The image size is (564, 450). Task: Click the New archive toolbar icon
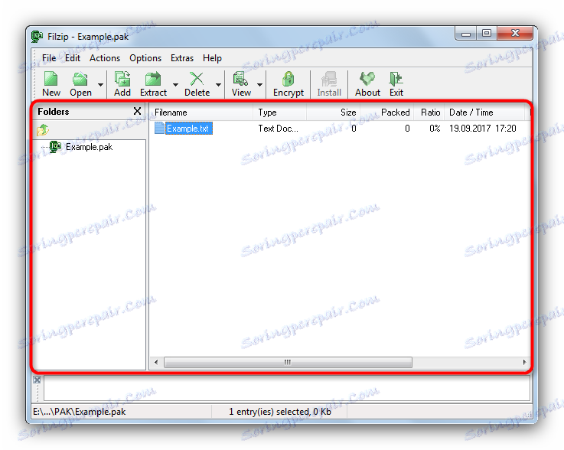[51, 79]
